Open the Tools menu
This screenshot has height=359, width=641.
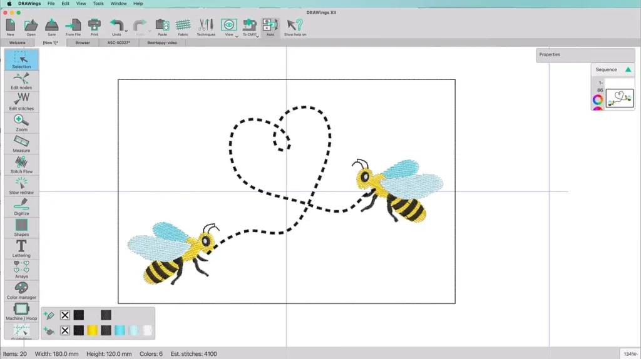98,3
